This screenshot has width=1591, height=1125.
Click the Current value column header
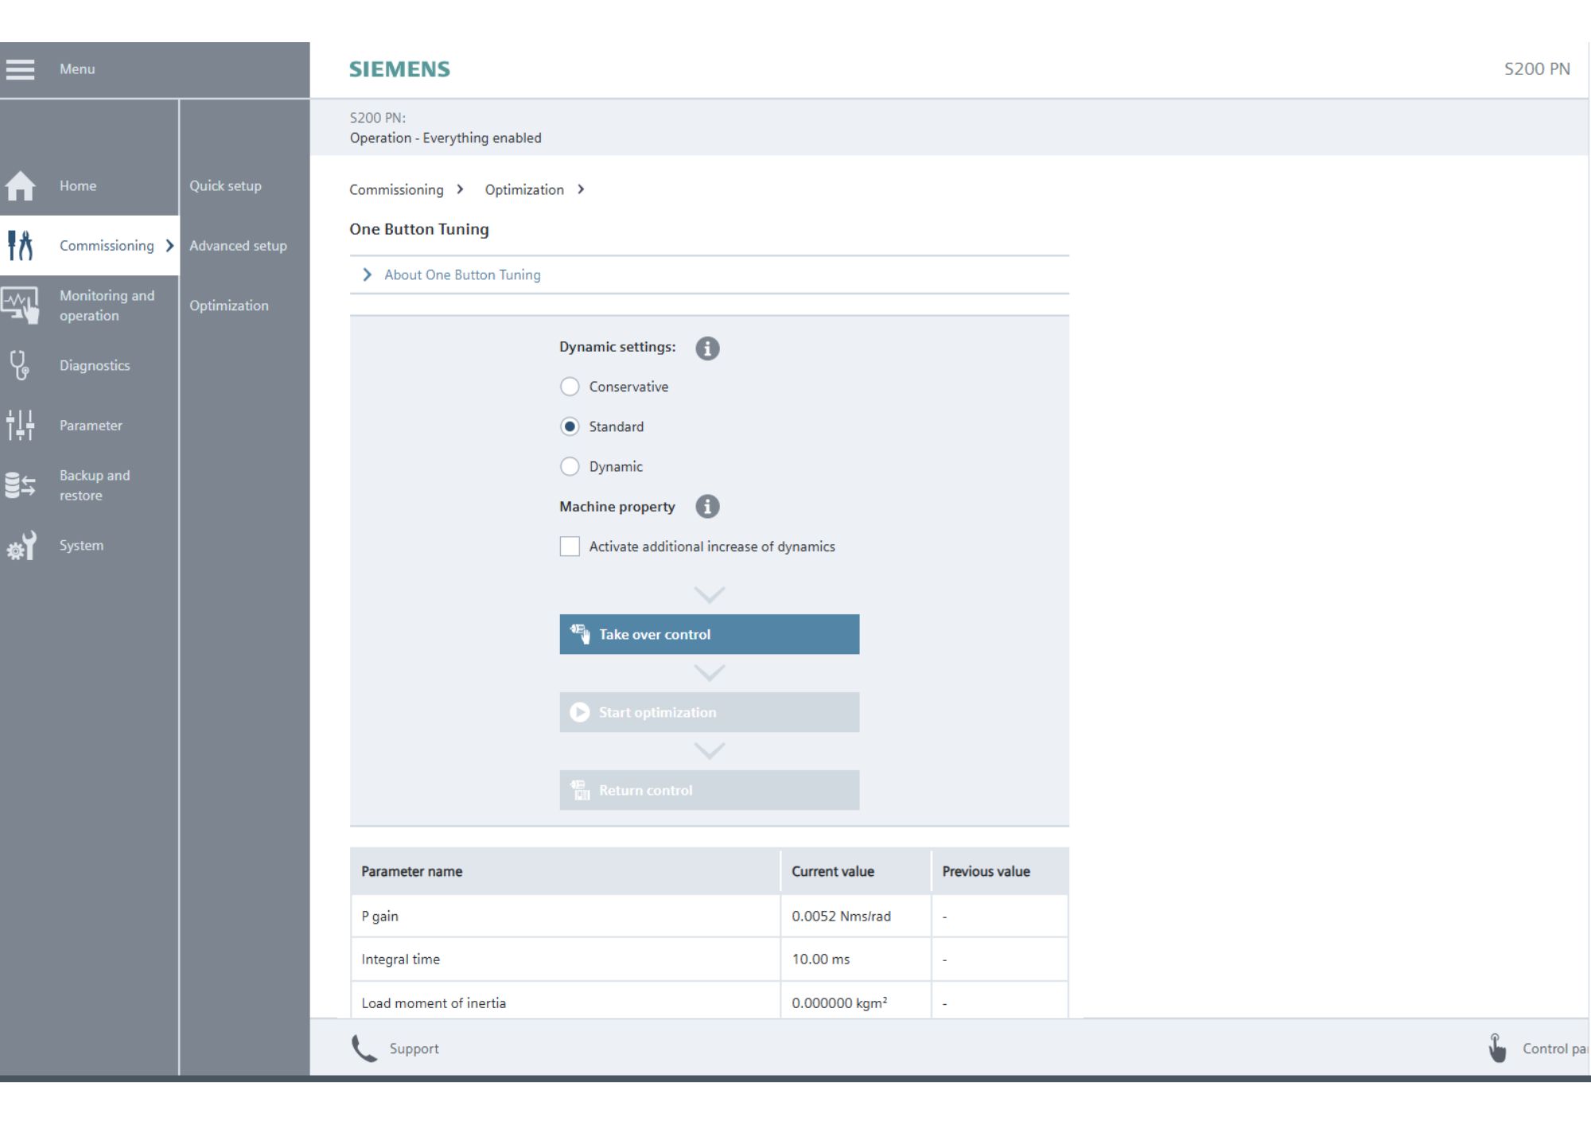[x=855, y=871]
